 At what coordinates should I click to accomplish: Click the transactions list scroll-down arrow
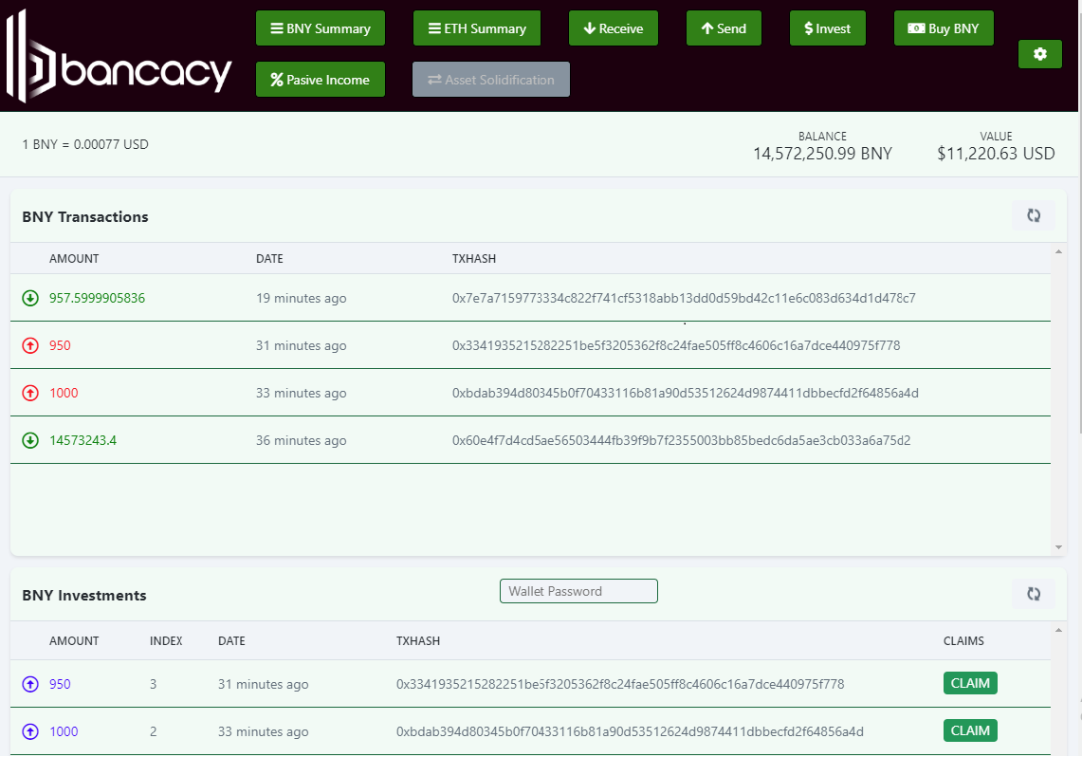coord(1058,547)
